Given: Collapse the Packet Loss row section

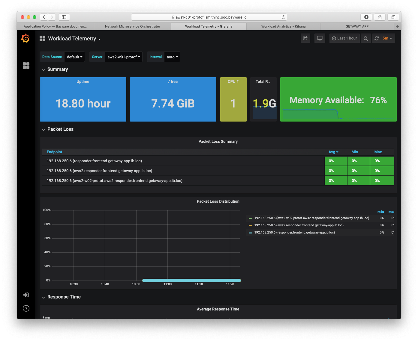Looking at the screenshot, I should [58, 129].
